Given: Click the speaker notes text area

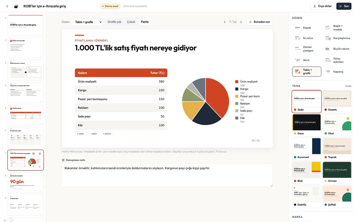Looking at the screenshot, I should tap(167, 175).
